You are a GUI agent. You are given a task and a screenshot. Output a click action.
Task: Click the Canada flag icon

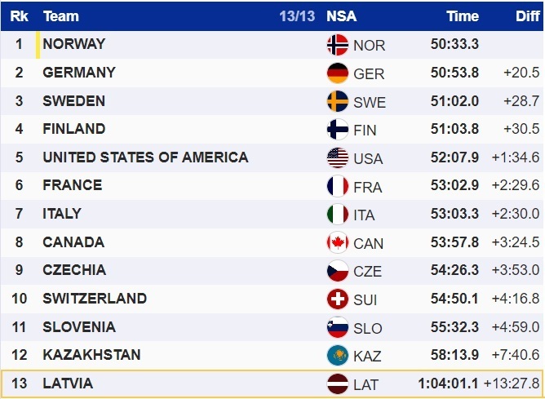(337, 243)
